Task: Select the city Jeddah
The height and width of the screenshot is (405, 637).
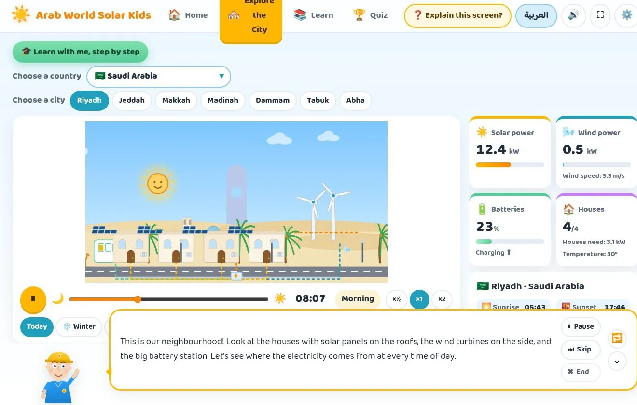Action: click(x=132, y=101)
